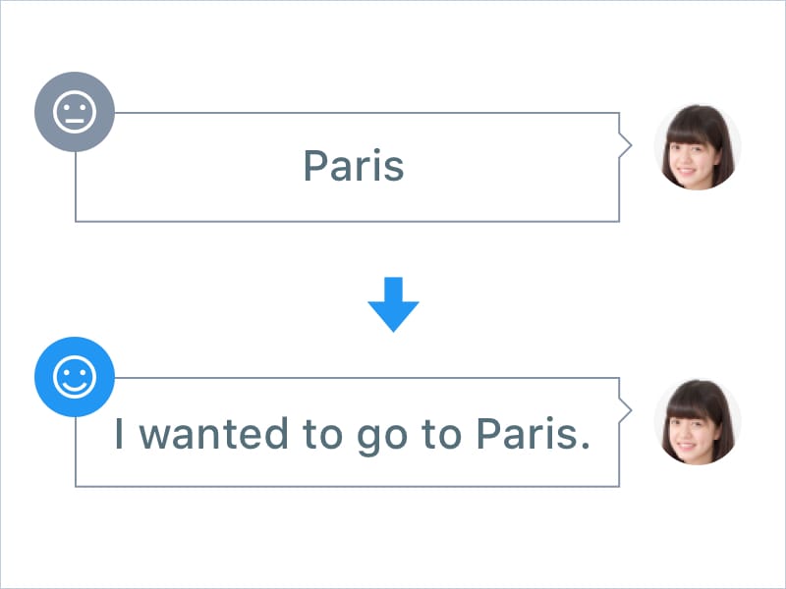
Task: Click the "I" starting the lower sentence
Action: click(x=120, y=433)
